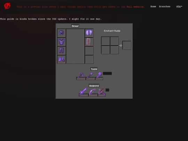Select the netherite chestplate icon
Image resolution: width=188 pixels, height=141 pixels.
tap(61, 42)
